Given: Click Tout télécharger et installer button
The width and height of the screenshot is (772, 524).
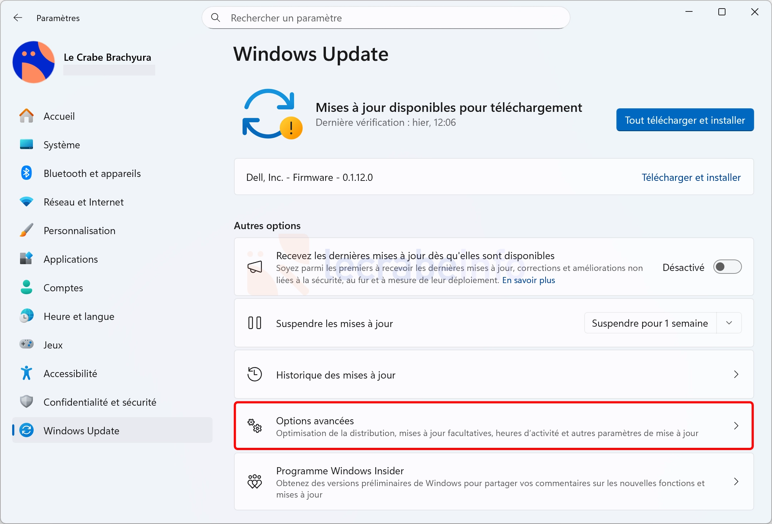Looking at the screenshot, I should click(685, 120).
